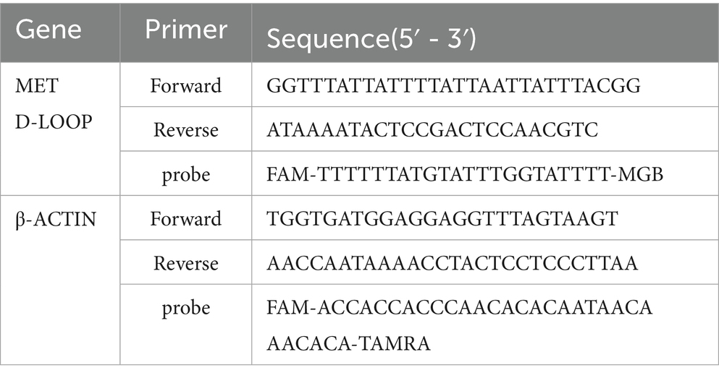Click the Primer column header

click(x=185, y=30)
